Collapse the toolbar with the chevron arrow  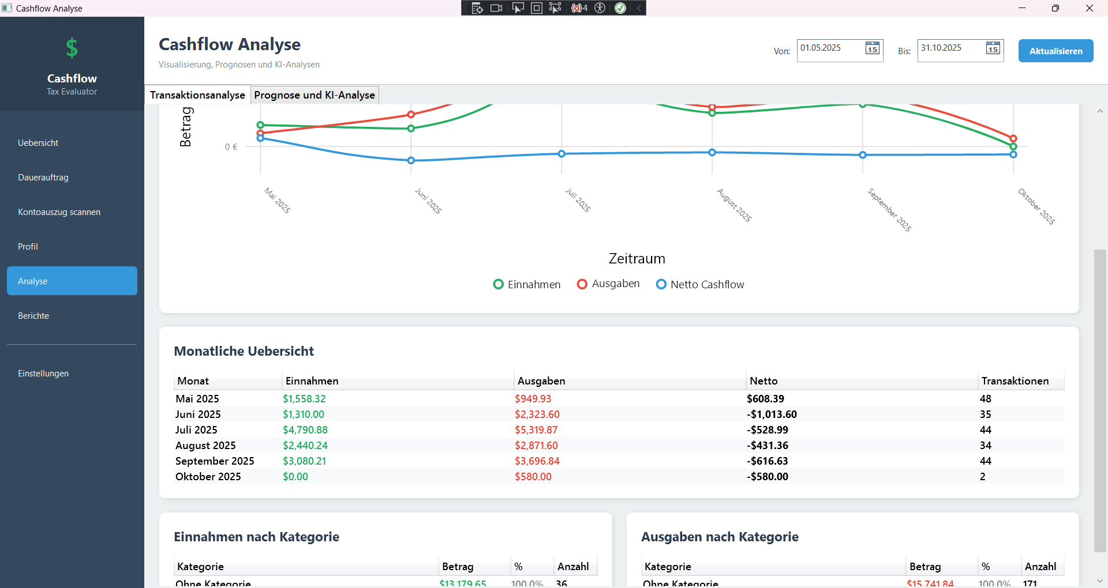pyautogui.click(x=638, y=8)
